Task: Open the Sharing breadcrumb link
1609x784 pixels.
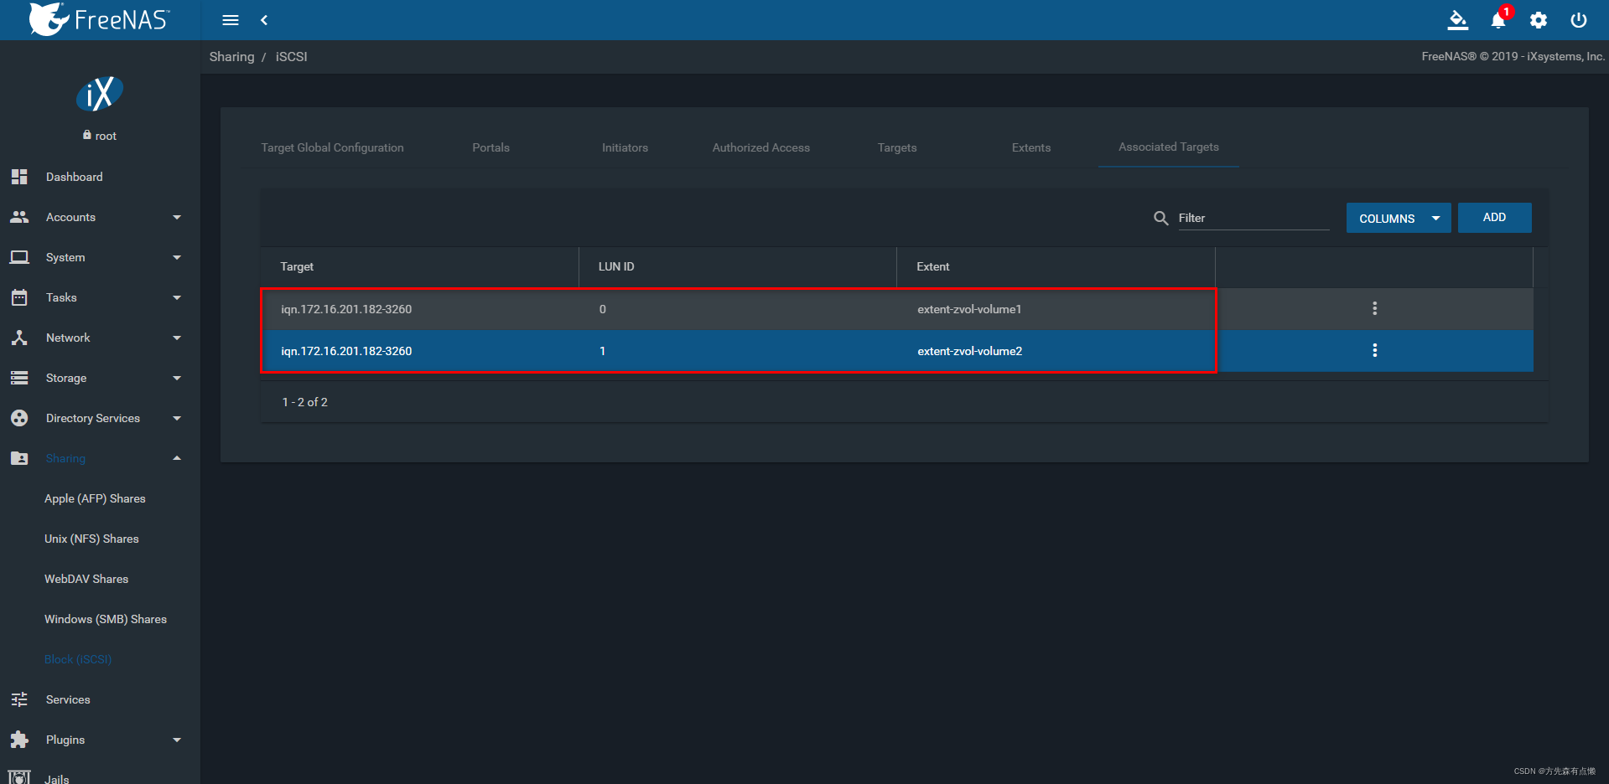Action: [231, 56]
